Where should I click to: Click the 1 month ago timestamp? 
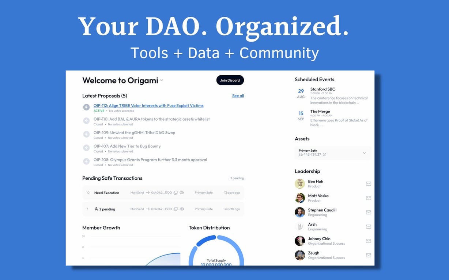[231, 209]
